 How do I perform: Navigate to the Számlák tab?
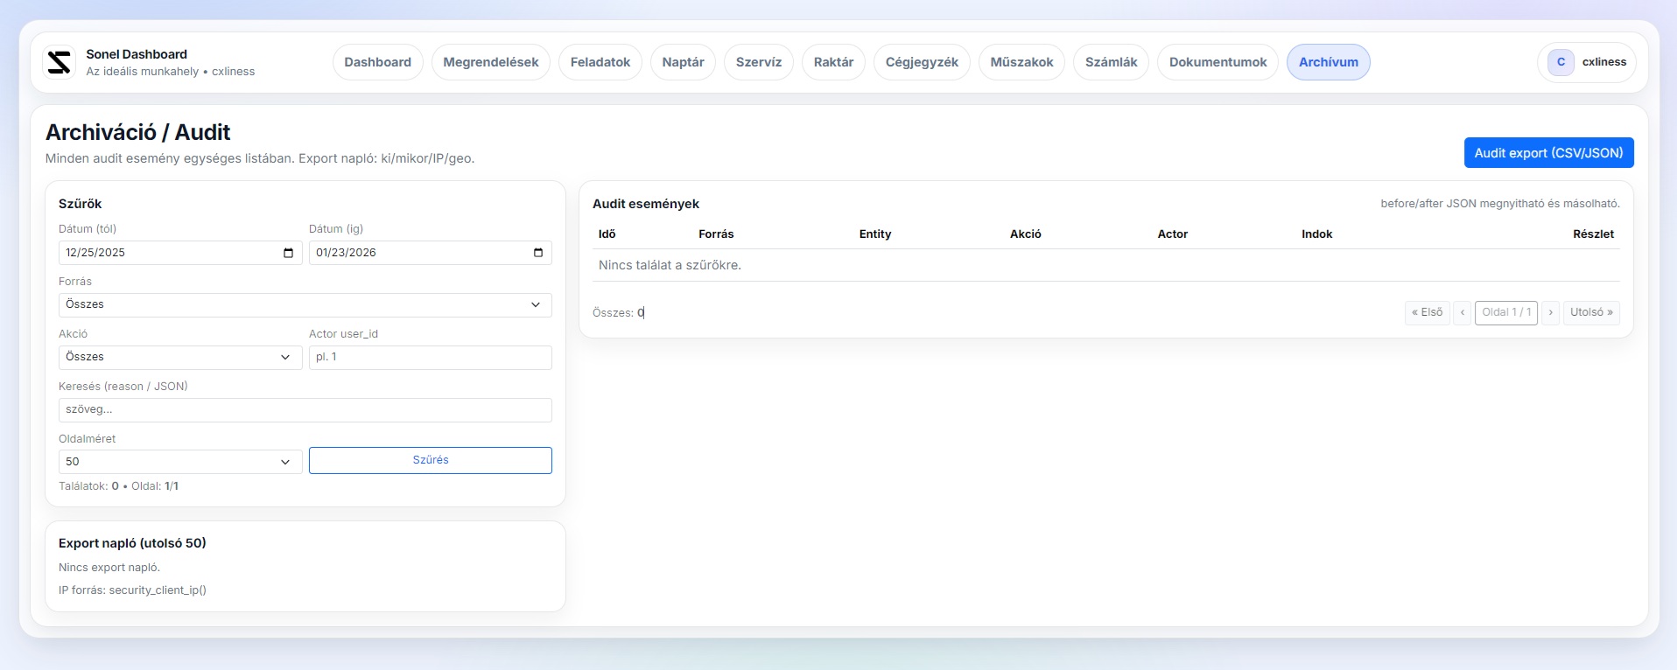tap(1111, 62)
